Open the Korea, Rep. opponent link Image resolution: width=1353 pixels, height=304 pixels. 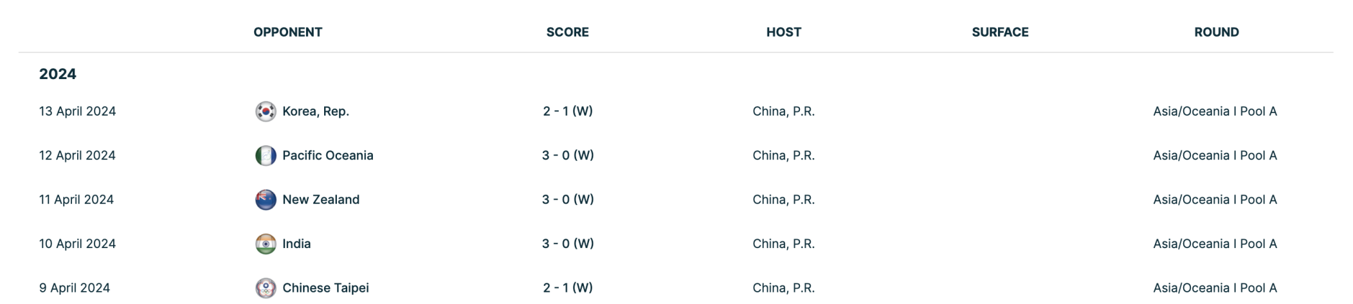tap(316, 111)
